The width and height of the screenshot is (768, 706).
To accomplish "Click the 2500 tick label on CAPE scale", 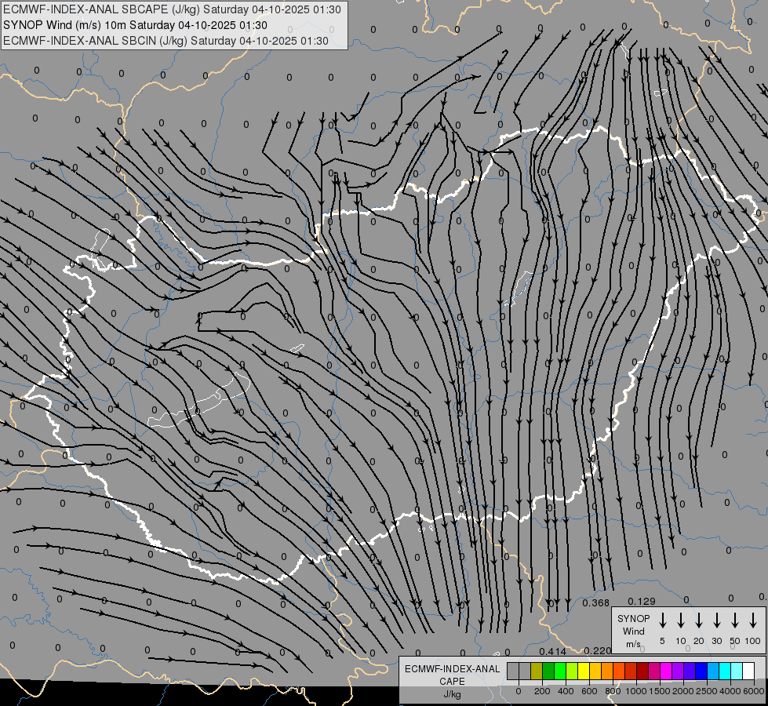I will (706, 691).
